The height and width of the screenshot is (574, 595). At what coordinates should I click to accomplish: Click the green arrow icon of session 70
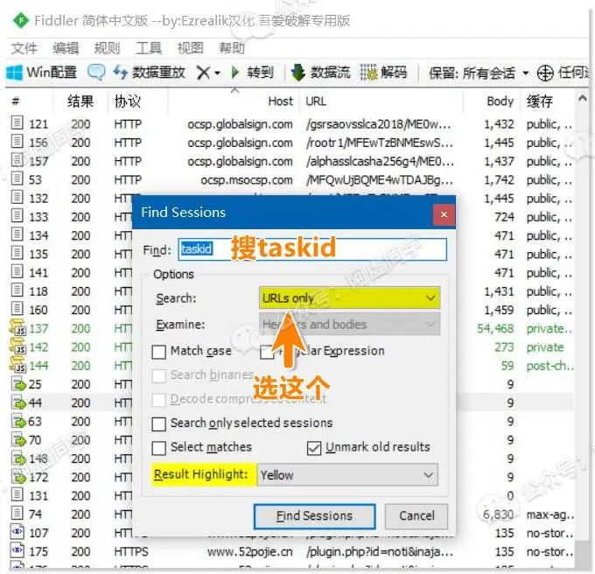[18, 440]
